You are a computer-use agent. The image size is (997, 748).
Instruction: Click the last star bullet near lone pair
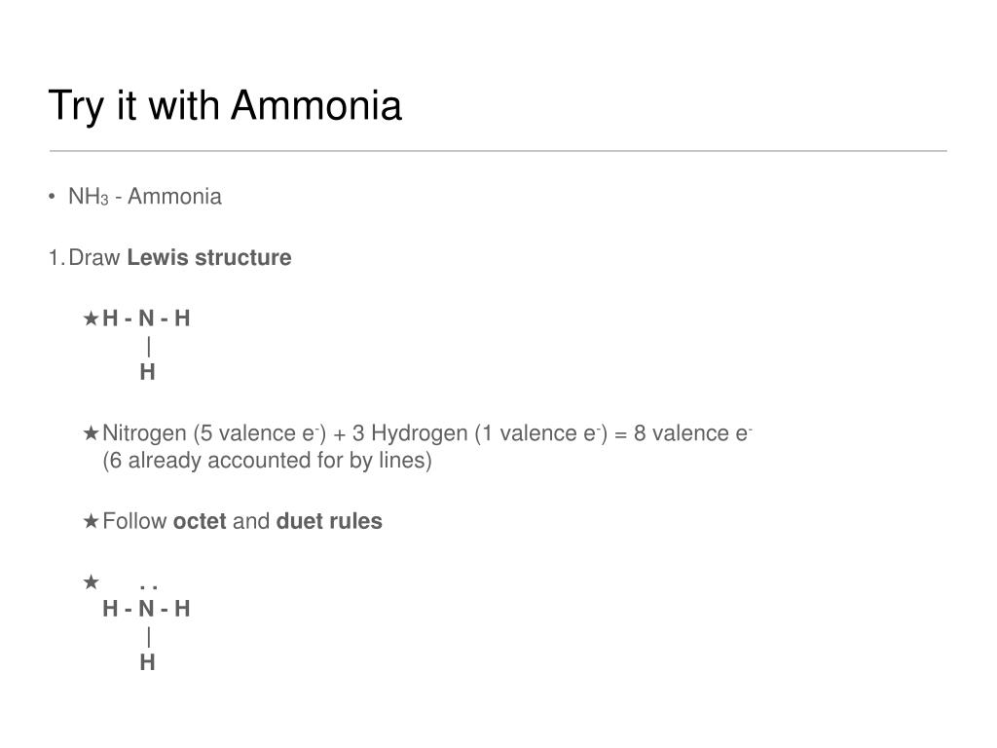(91, 581)
